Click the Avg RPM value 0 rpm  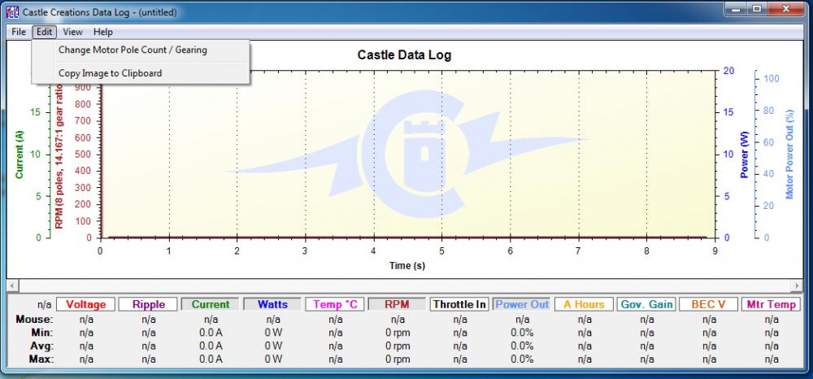coord(398,346)
